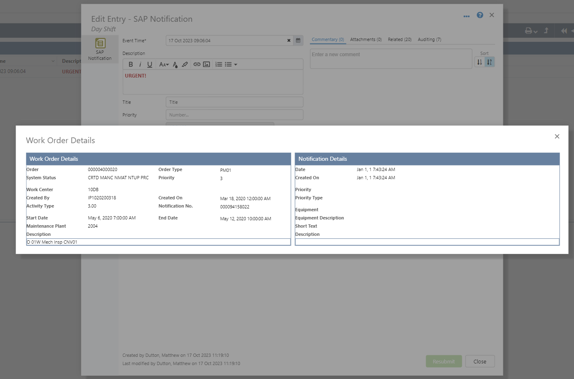Open the help question mark icon
574x379 pixels.
[x=479, y=15]
